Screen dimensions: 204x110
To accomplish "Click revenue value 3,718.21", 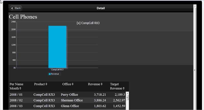I will [x=100, y=95].
